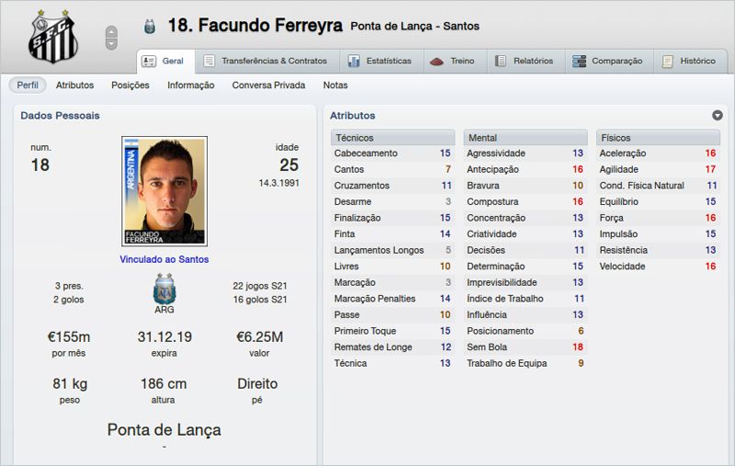Click the Transferências & Contratos tab icon
The width and height of the screenshot is (735, 466).
click(209, 62)
